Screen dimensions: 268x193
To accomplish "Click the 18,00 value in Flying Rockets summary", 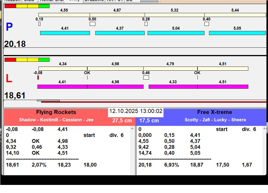I will [90, 165].
